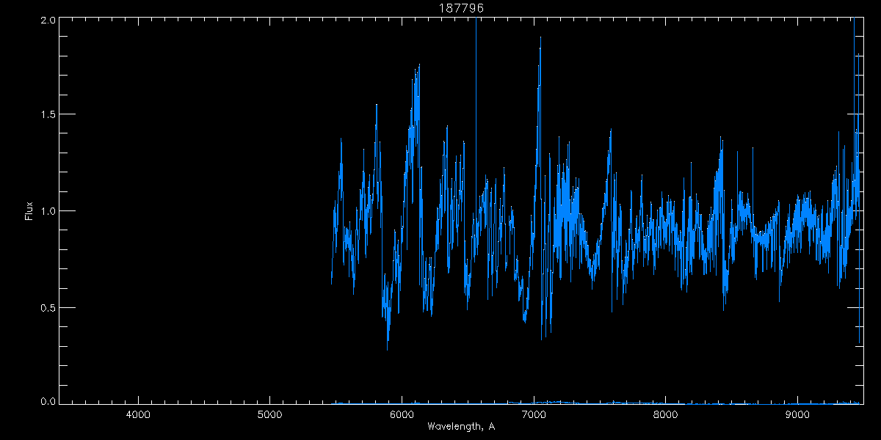Click the 'Wavelength, A' x-axis label
881x440 pixels.
click(x=461, y=426)
